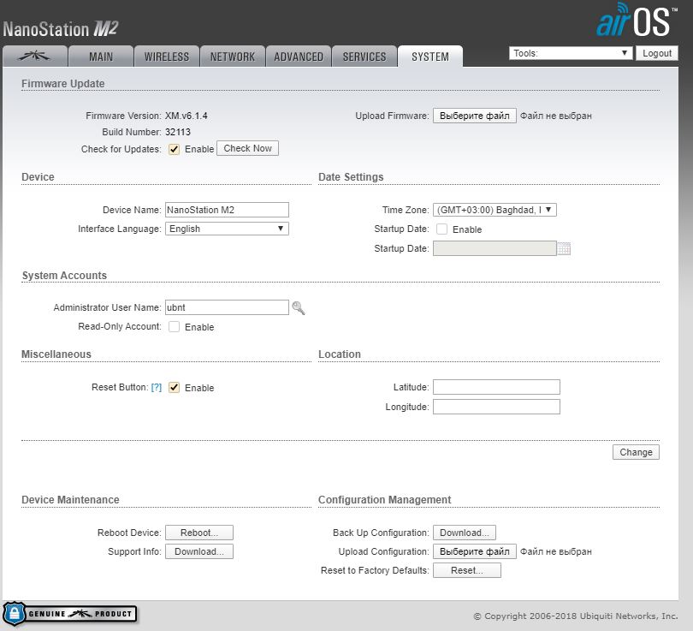Click the Longitude input field
The image size is (693, 631).
click(x=496, y=407)
